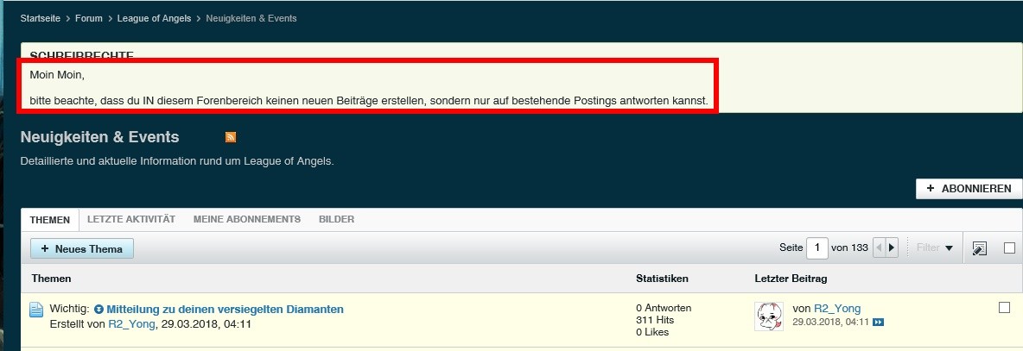
Task: Click the topic document icon beside Wichtig
Action: (x=36, y=310)
